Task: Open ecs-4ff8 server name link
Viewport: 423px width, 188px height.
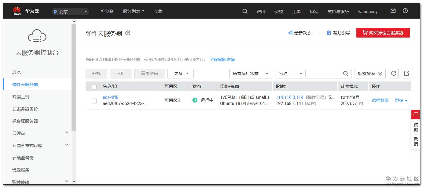Action: 110,97
